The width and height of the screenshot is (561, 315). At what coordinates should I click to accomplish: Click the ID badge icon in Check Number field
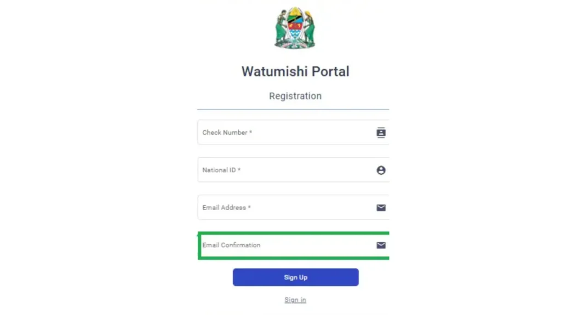tap(381, 132)
